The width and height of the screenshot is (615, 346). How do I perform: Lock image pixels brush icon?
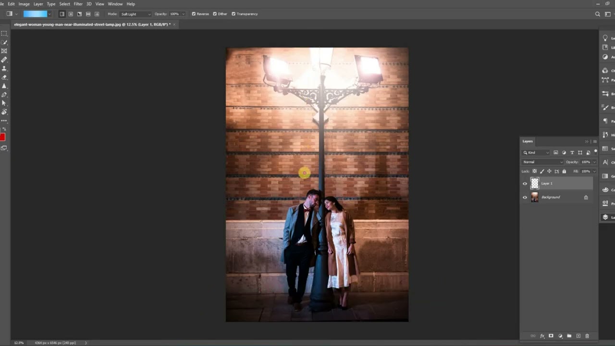point(542,171)
